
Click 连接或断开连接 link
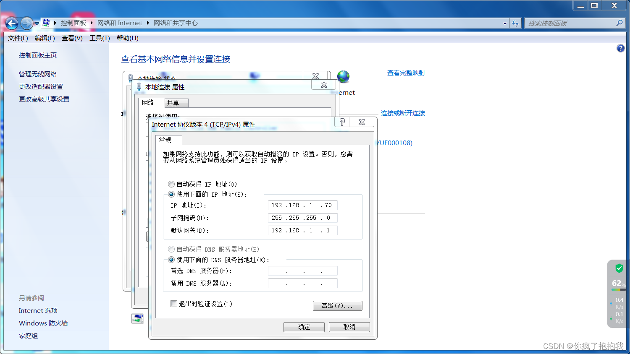coord(403,113)
